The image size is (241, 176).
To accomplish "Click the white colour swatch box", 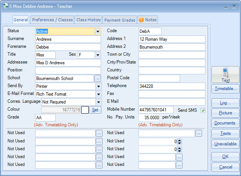I will pyautogui.click(x=85, y=110).
